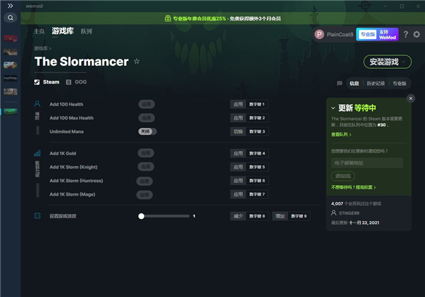Screen dimensions: 425x297
Task: Select the GOG platform tab
Action: (x=76, y=82)
